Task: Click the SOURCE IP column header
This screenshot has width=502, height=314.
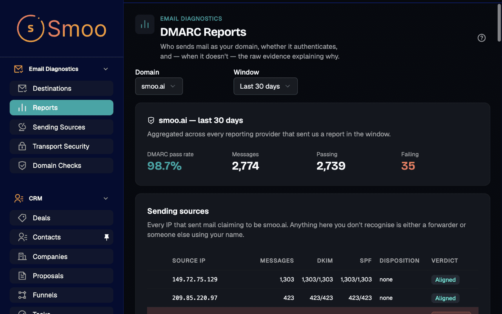Action: (189, 261)
